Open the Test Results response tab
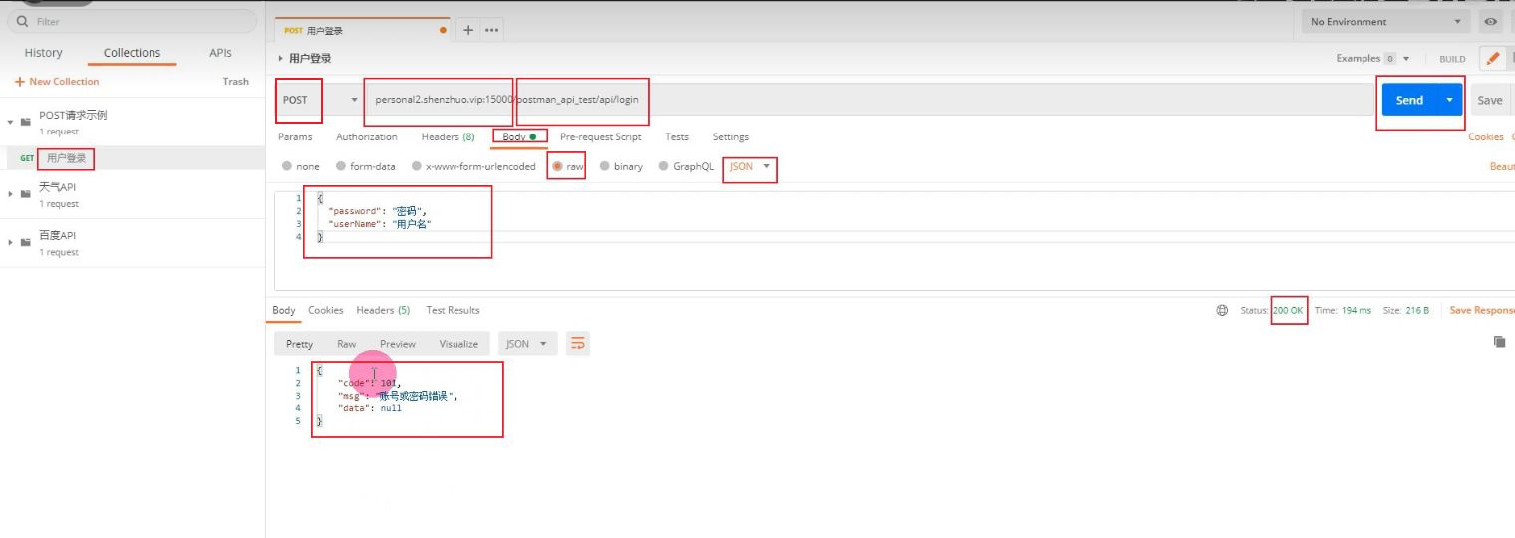Image resolution: width=1515 pixels, height=538 pixels. click(x=453, y=311)
